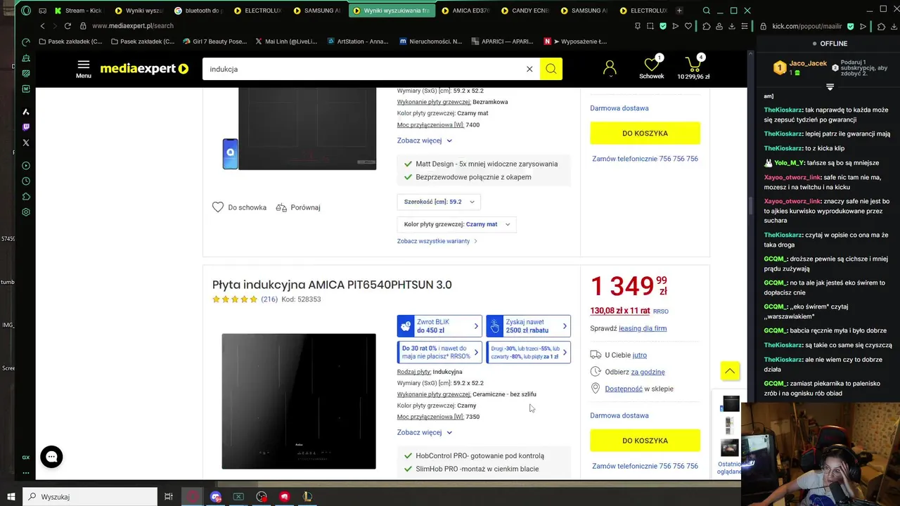Open Twitch in the Opera GX sidebar

[x=26, y=127]
